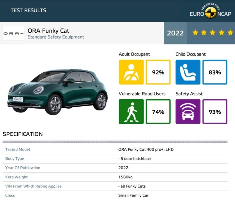Click the five-star rating stars
Viewport: 235px width, 201px height.
pos(213,33)
